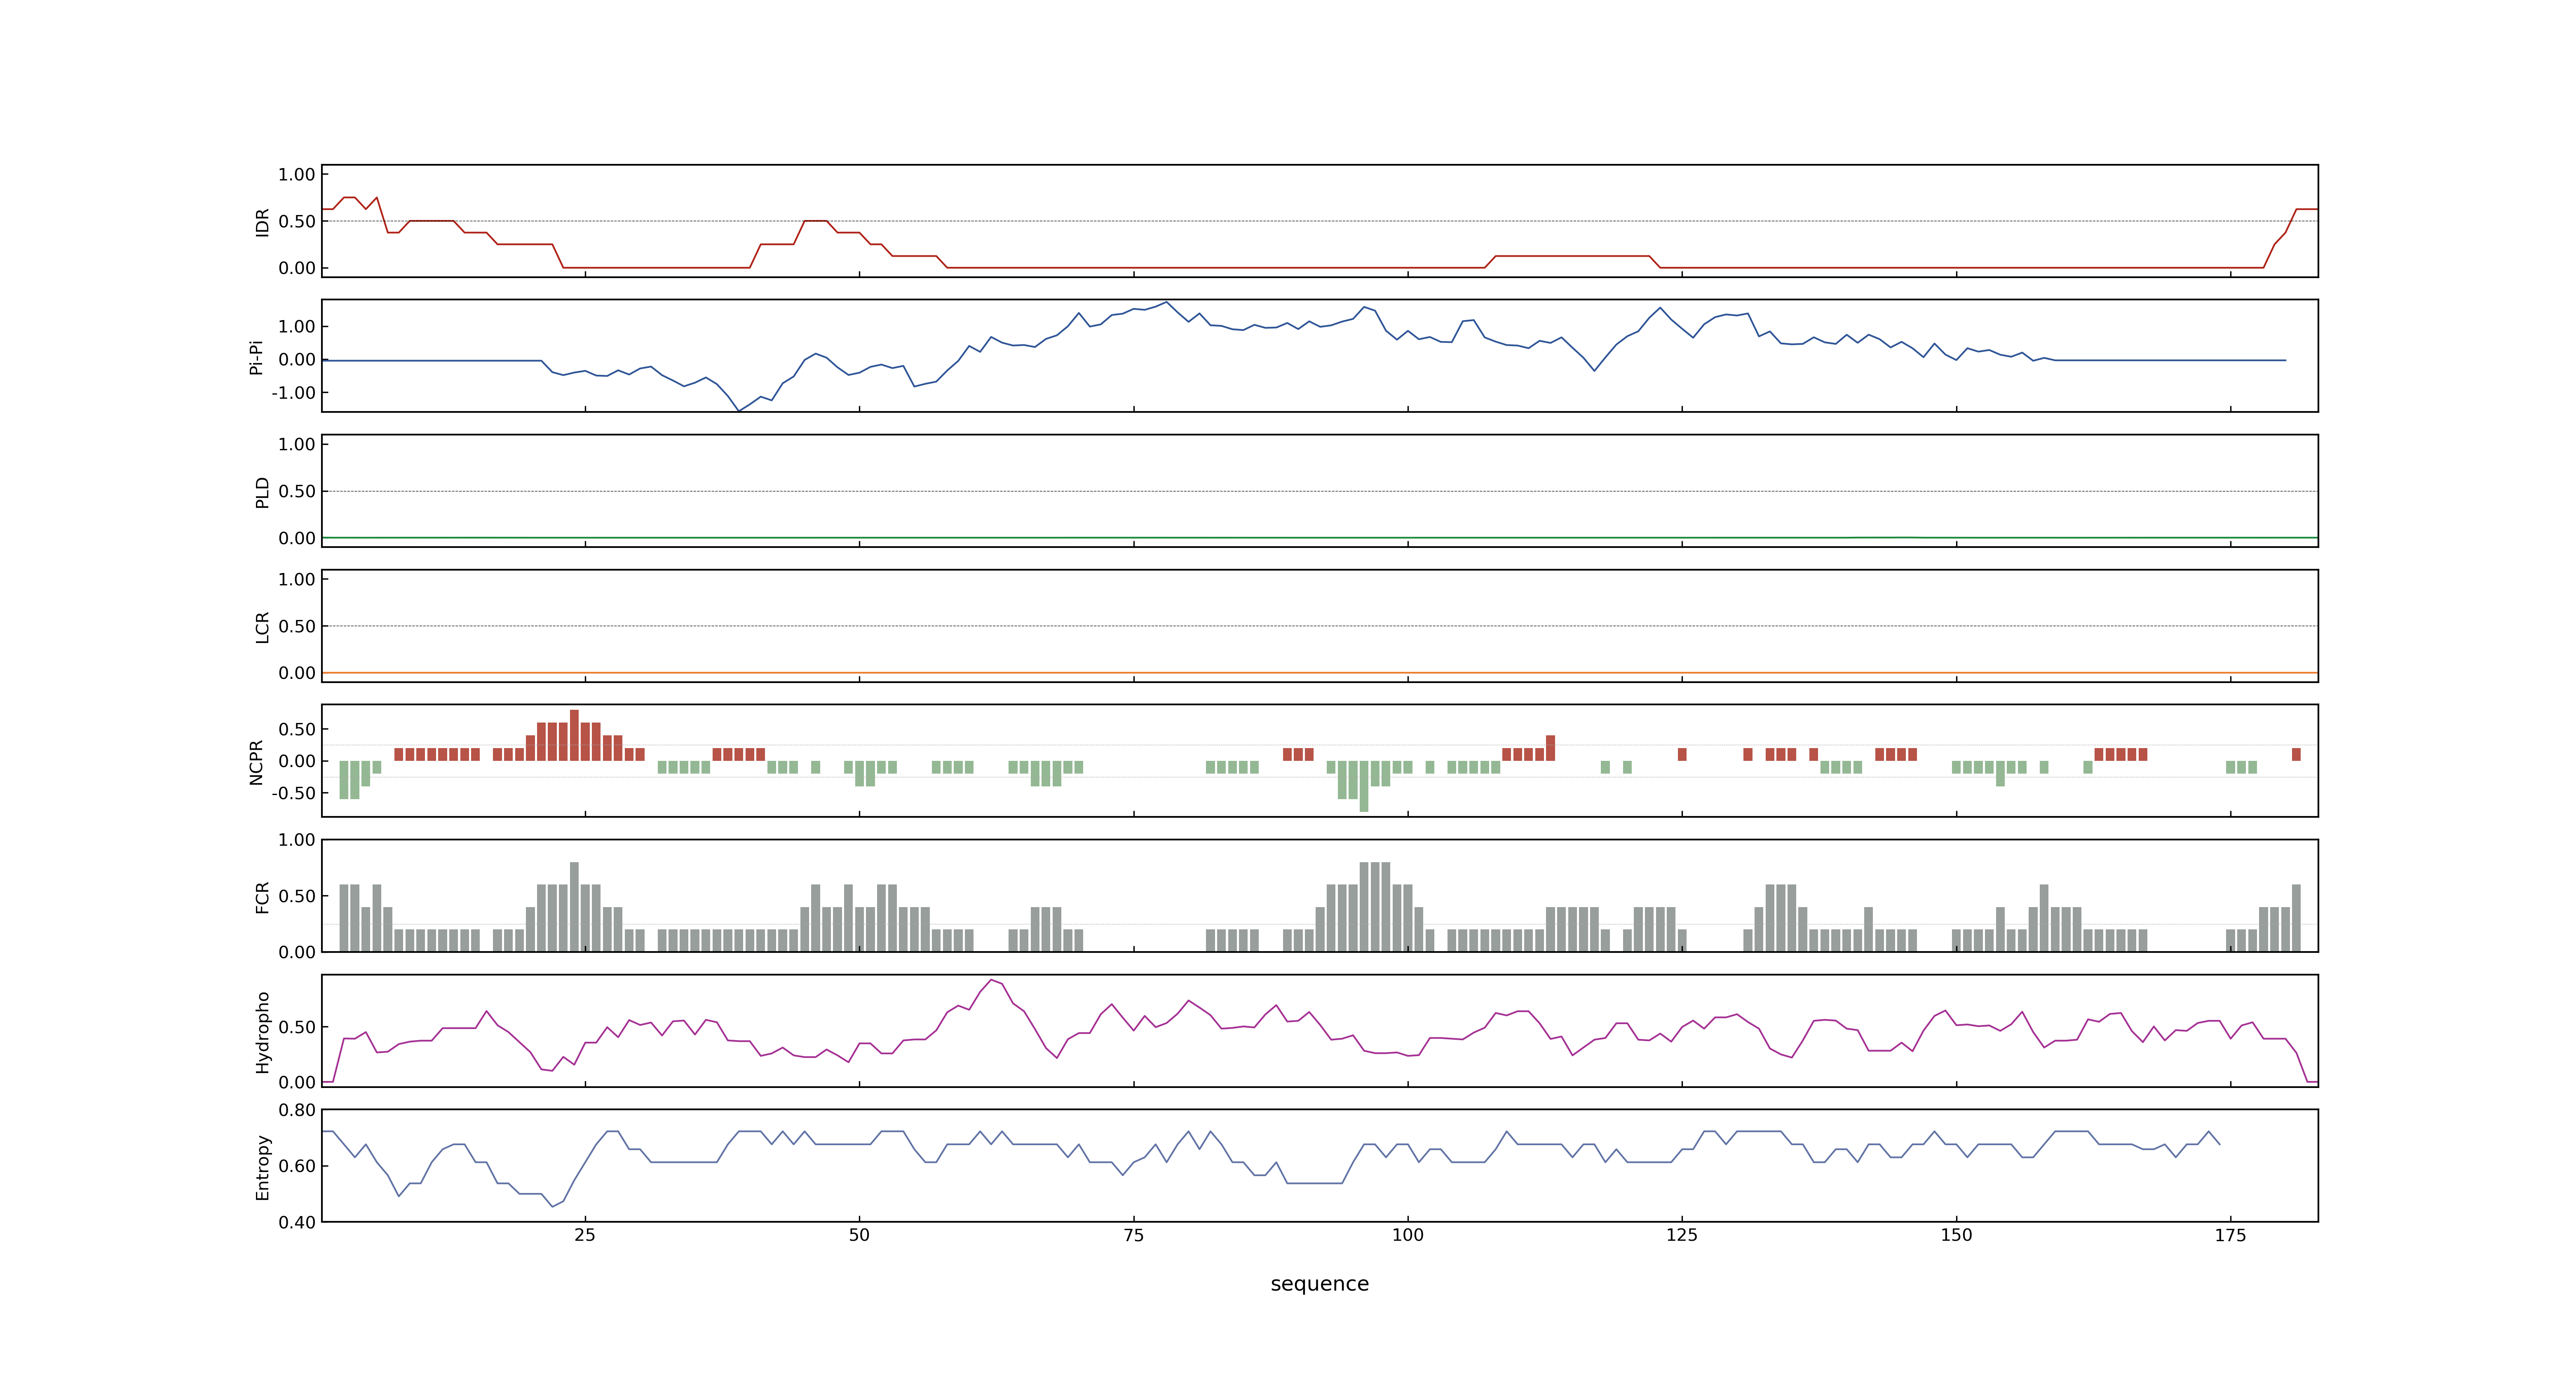Click x-axis tick label 150
The image size is (2576, 1373).
click(x=1956, y=1235)
